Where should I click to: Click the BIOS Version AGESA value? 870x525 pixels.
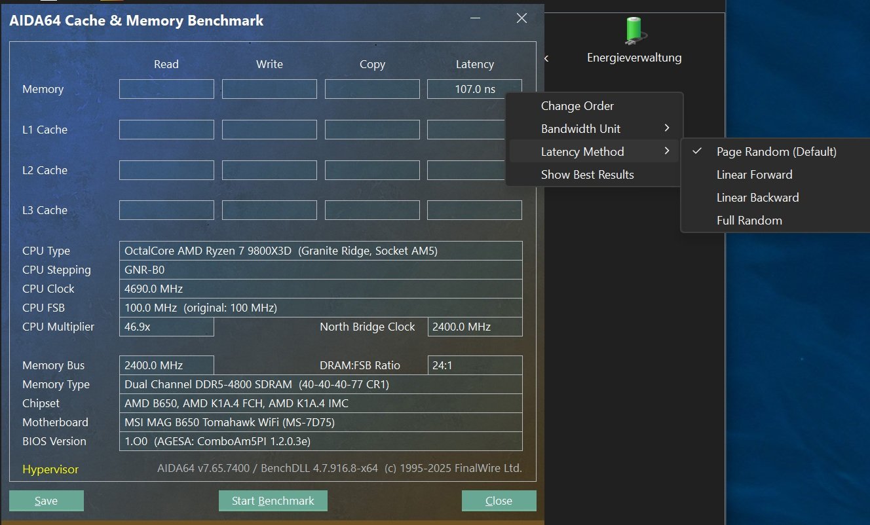(x=321, y=441)
